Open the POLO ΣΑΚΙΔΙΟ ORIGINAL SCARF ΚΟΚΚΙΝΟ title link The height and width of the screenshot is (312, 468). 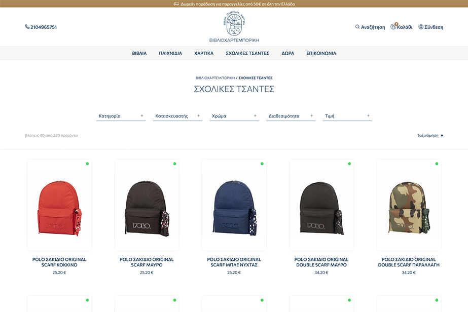point(59,262)
